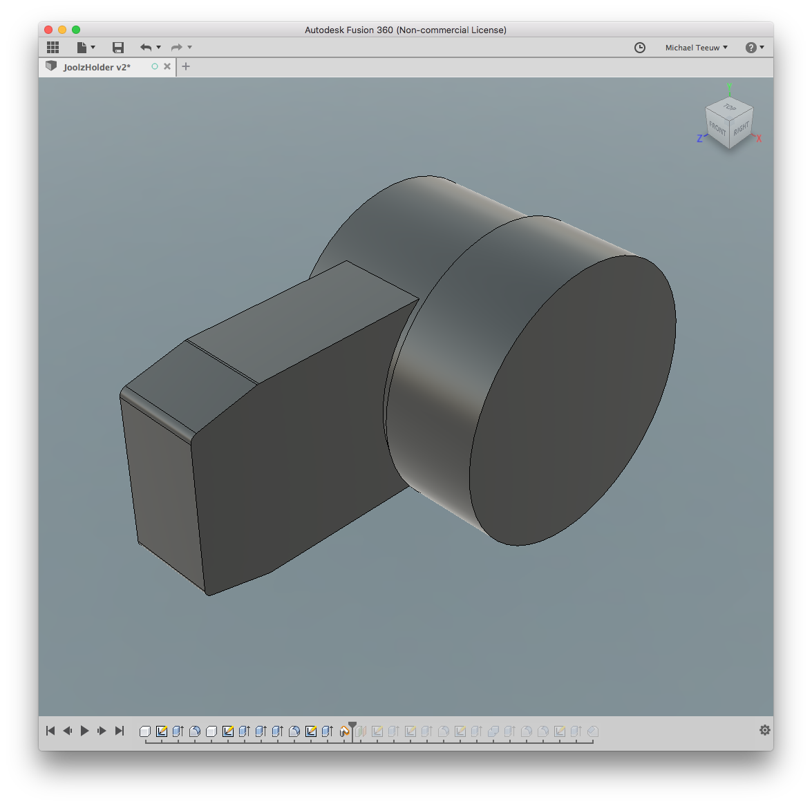The width and height of the screenshot is (812, 806).
Task: Expand the undo history dropdown arrow
Action: pyautogui.click(x=159, y=47)
